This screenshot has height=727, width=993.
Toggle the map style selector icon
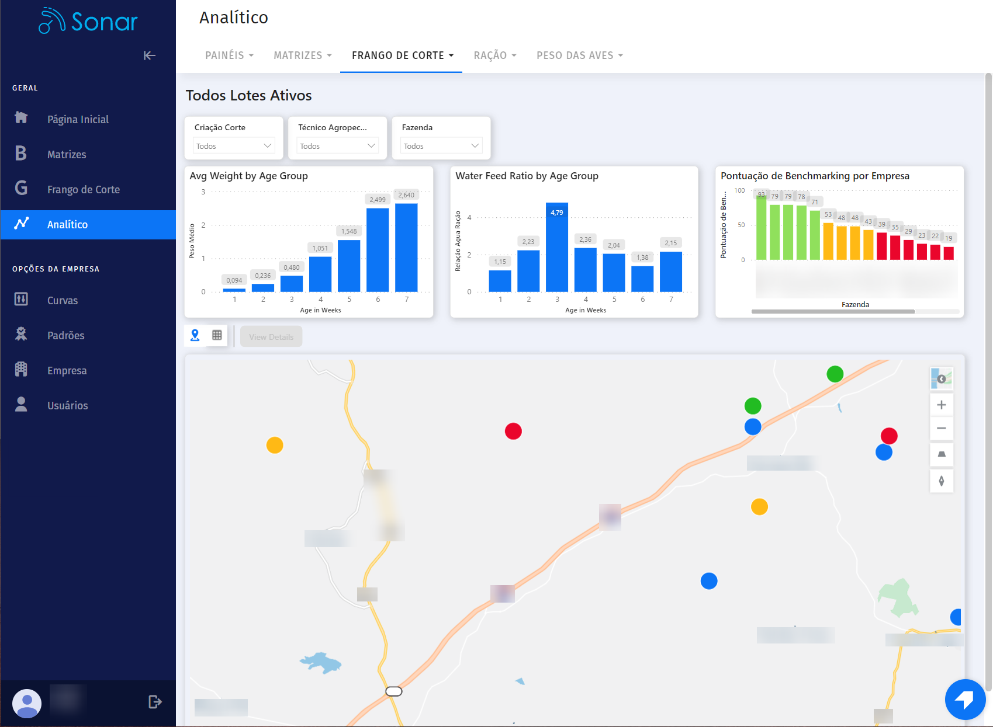(x=942, y=379)
